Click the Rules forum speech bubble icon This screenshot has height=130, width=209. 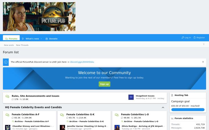(x=8, y=96)
